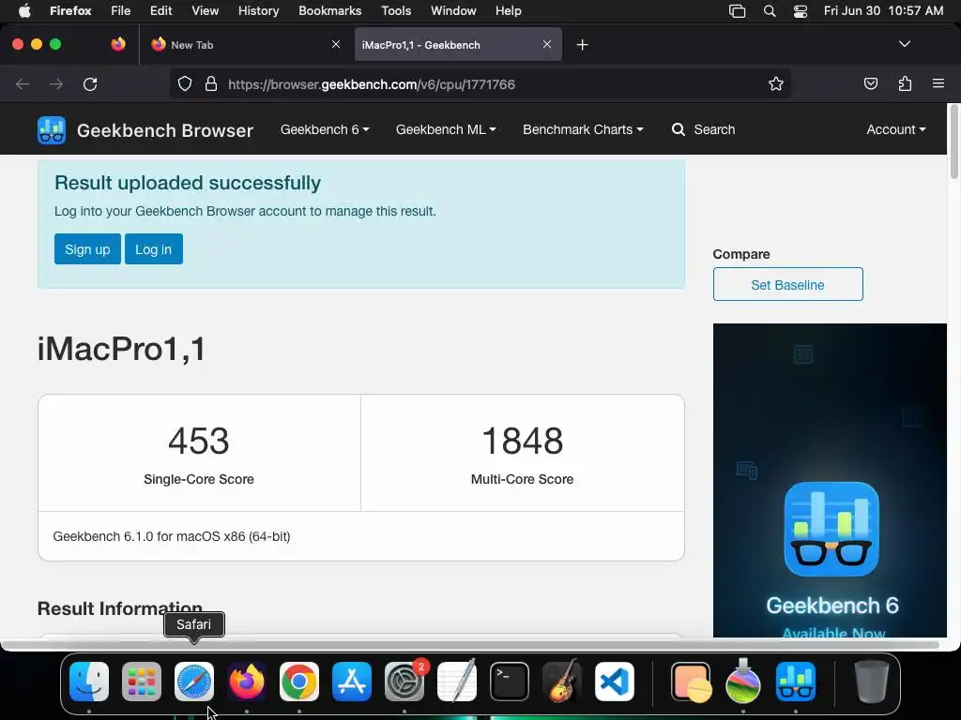This screenshot has height=720, width=961.
Task: List all tabs with the chevron
Action: tap(905, 44)
